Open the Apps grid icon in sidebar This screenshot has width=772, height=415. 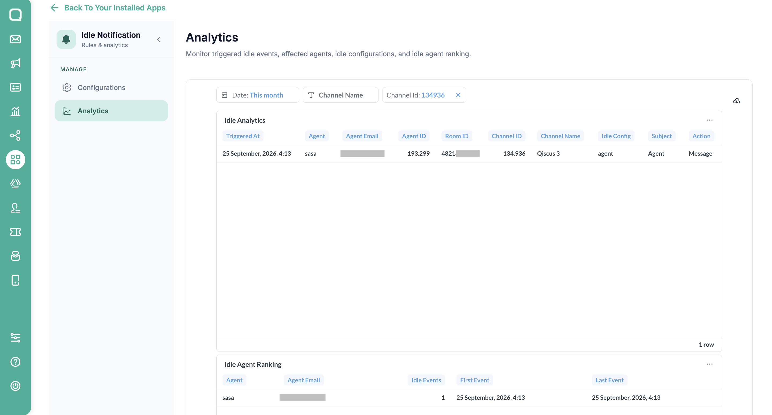point(15,160)
